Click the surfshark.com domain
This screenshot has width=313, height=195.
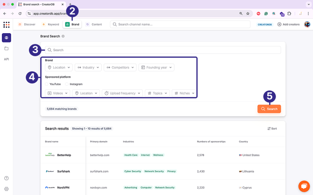click(x=99, y=171)
